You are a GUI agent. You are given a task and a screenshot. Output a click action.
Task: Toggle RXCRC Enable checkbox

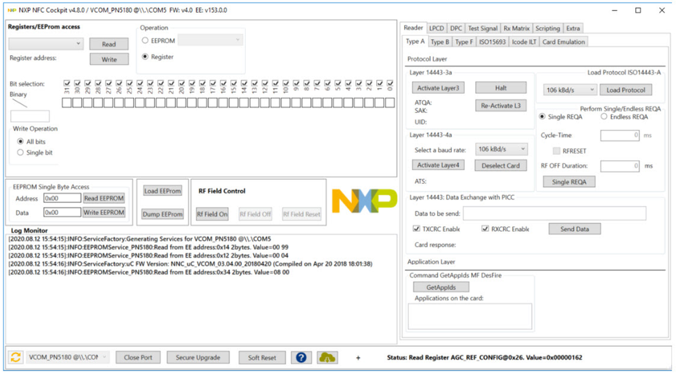click(485, 228)
